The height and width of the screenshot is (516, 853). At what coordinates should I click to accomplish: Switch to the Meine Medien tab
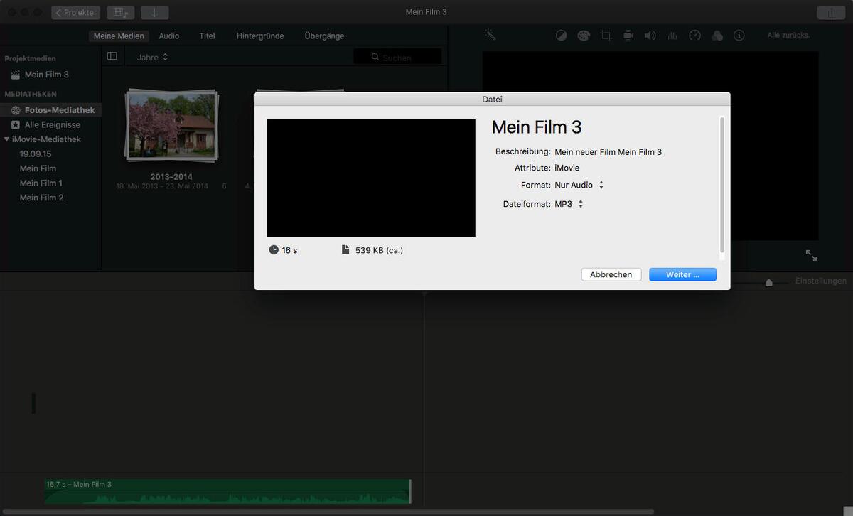(119, 36)
